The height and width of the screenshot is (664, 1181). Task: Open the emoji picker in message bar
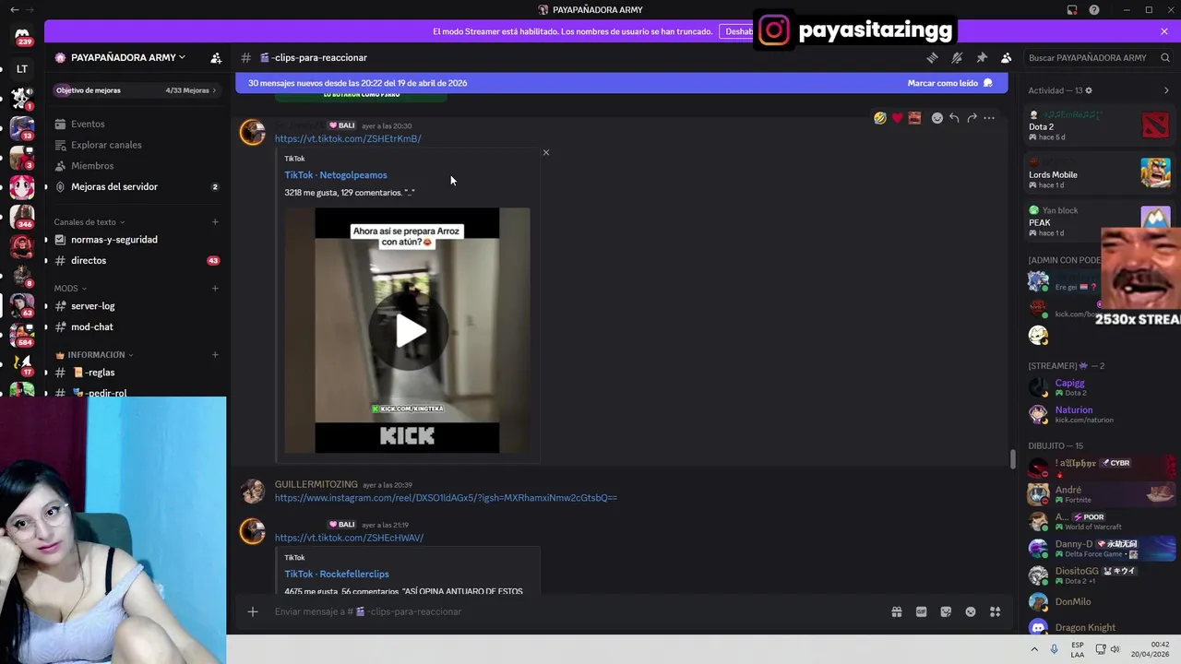(x=971, y=611)
